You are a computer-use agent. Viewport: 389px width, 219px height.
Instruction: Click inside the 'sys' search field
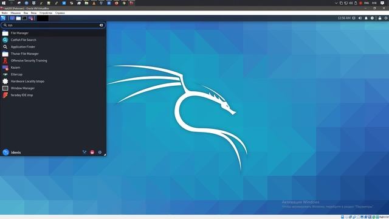click(53, 25)
